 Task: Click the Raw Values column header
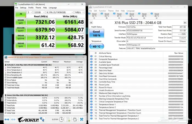[179, 53]
